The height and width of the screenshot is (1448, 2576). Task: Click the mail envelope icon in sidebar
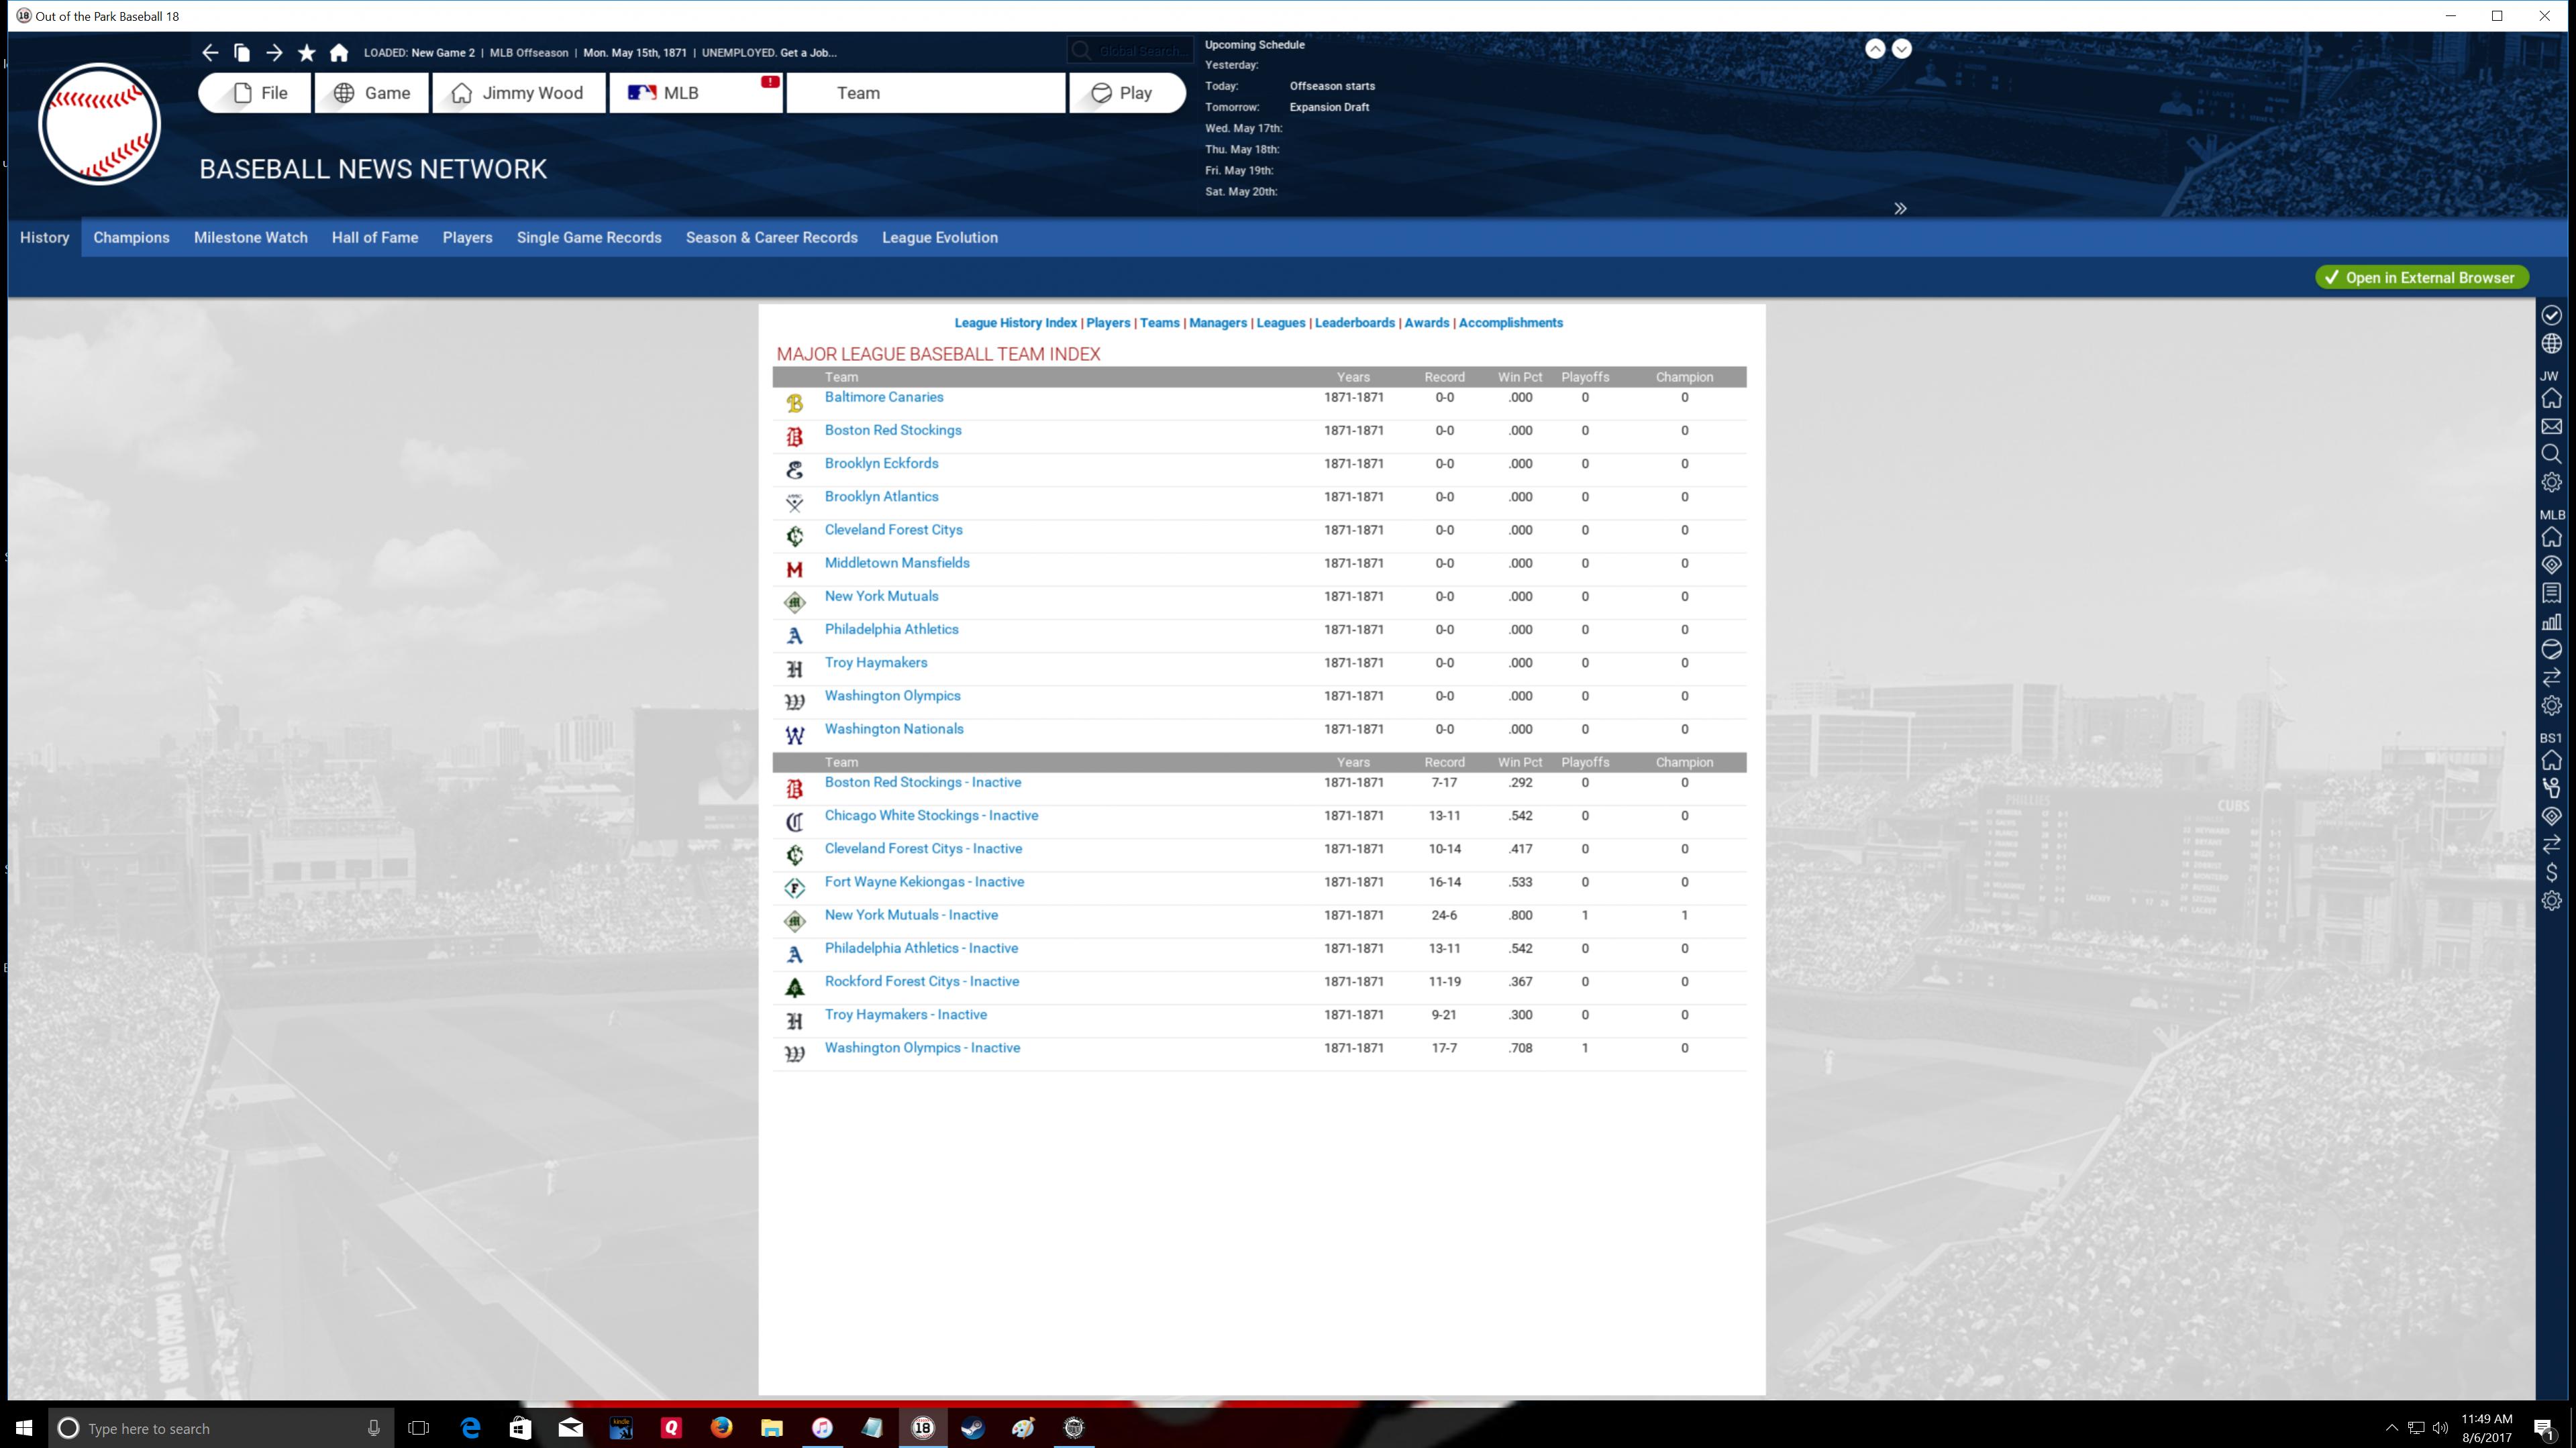(x=2551, y=427)
